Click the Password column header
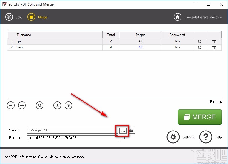The height and width of the screenshot is (164, 228). [177, 35]
